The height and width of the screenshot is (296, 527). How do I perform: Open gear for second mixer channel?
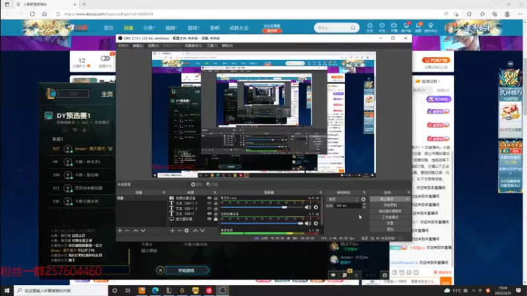(x=316, y=223)
